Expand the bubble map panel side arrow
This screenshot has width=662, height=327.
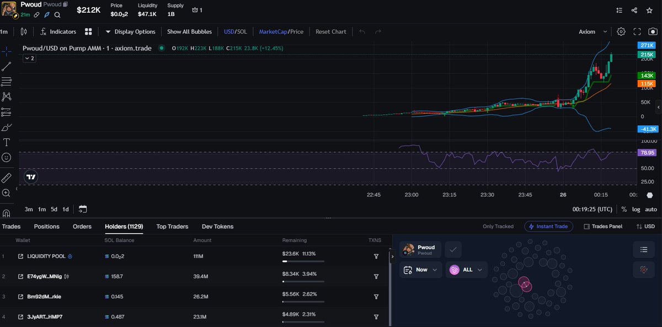coord(392,256)
